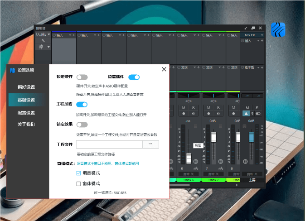The image size is (305, 221).
Task: Expand the Track 7 insert dropdown arrow
Action: pyautogui.click(x=220, y=35)
